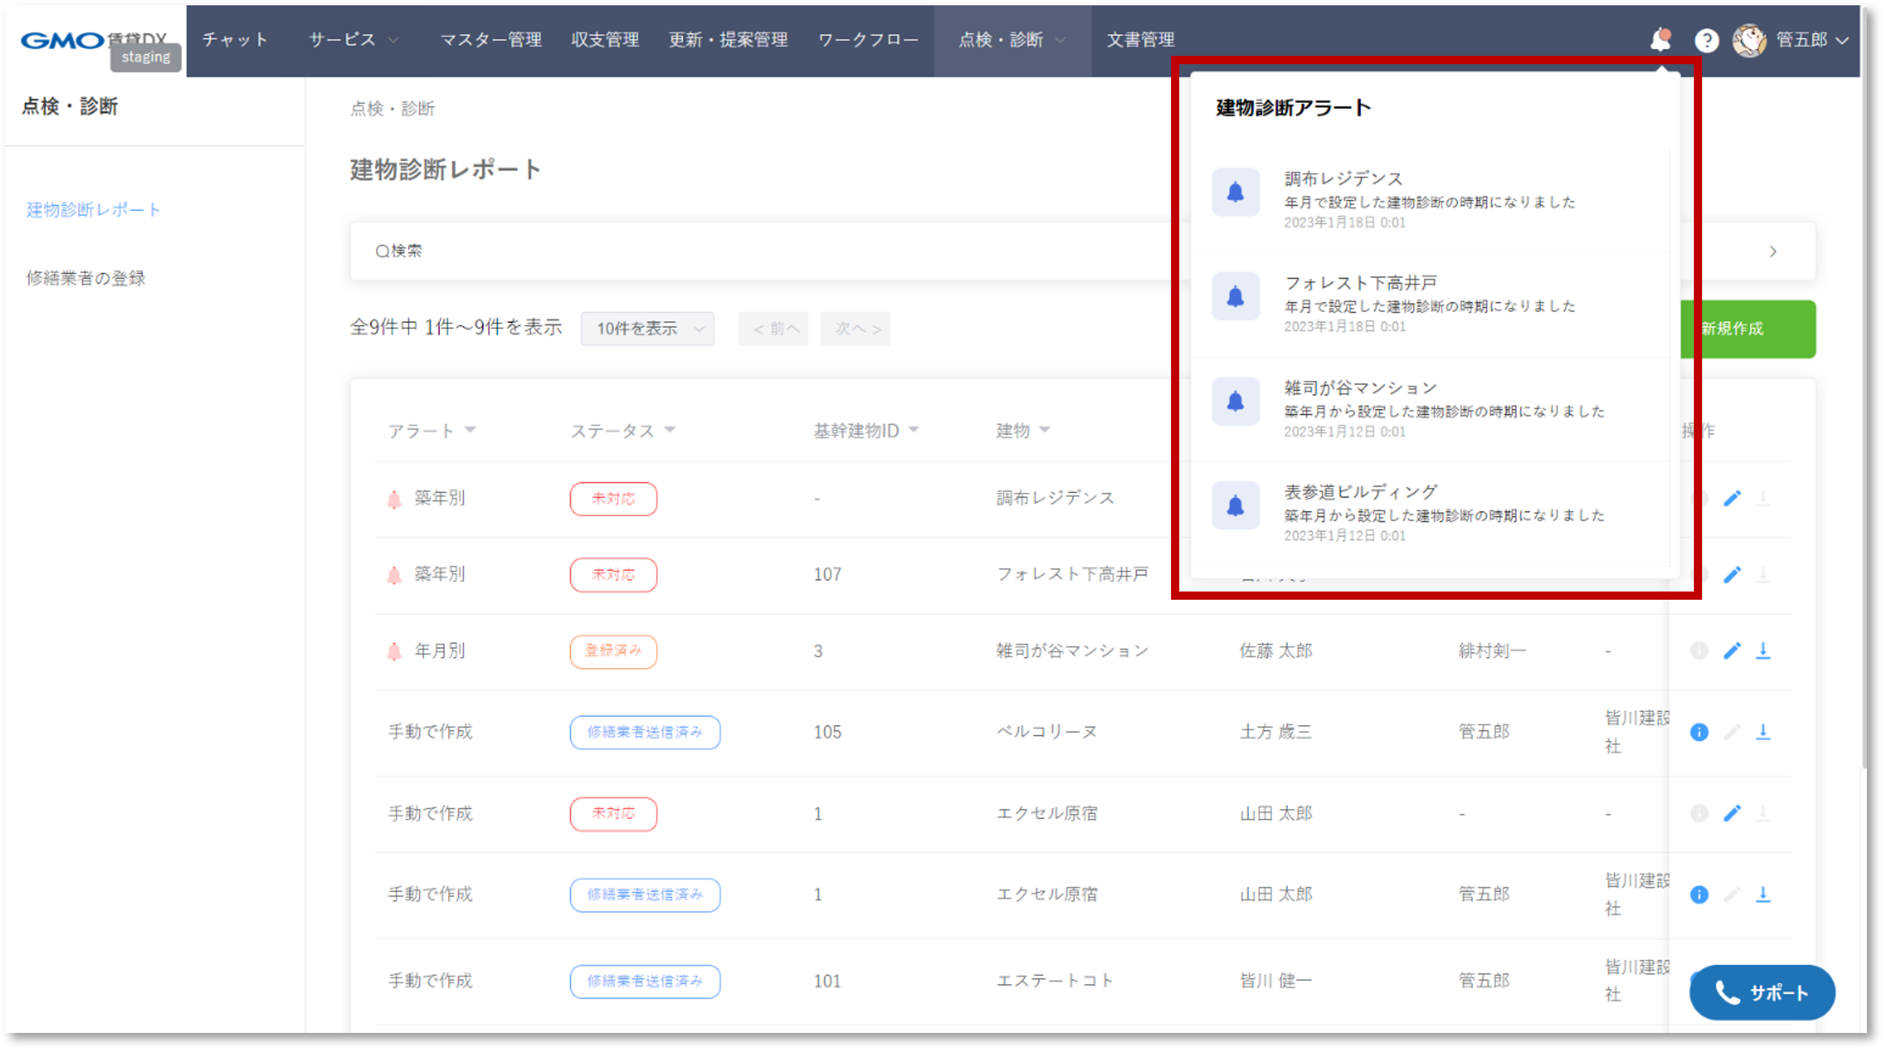Open notifications via the bell icon
This screenshot has height=1050, width=1884.
(x=1660, y=40)
